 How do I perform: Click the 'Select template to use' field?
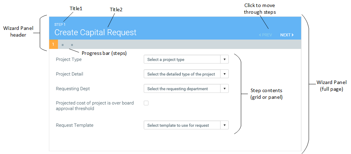click(182, 125)
